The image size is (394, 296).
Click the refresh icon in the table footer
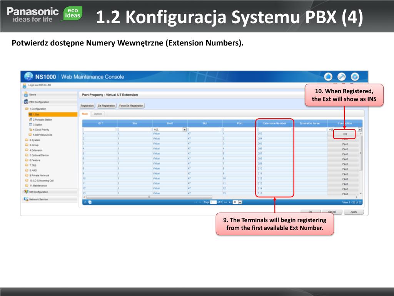(85, 202)
